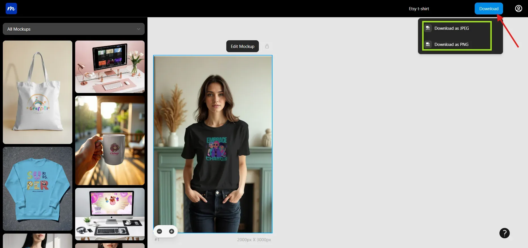This screenshot has width=528, height=248.
Task: Click the zoom out minus icon
Action: (x=160, y=231)
